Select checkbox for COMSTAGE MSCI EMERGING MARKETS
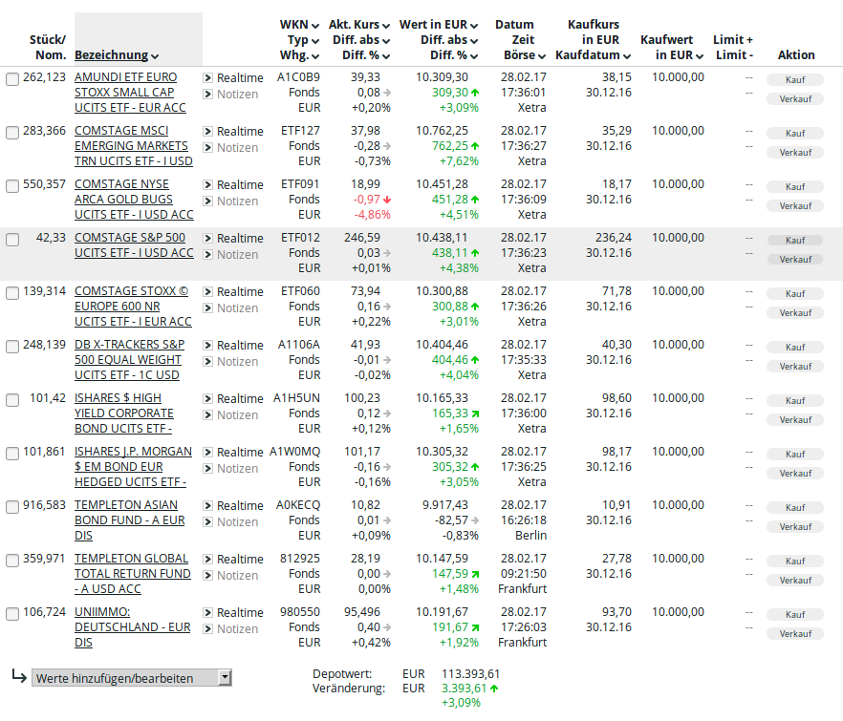843x721 pixels. click(x=12, y=133)
